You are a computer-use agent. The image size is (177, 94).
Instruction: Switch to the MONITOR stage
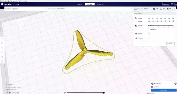point(100,4)
